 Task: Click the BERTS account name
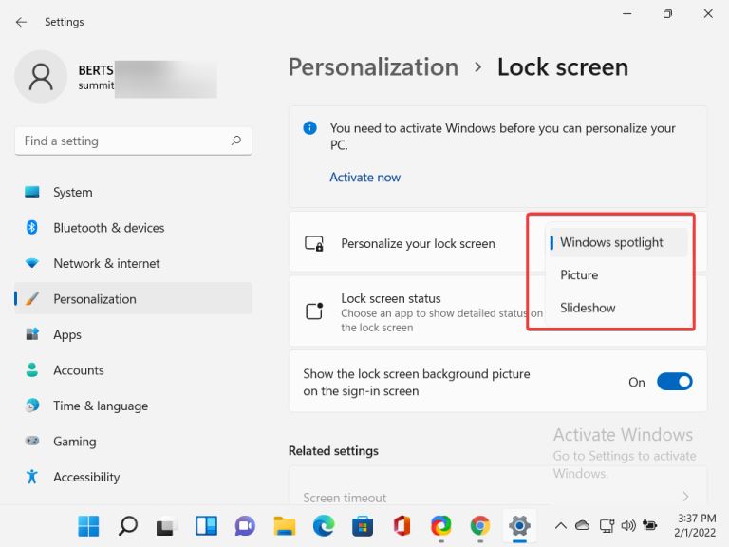pyautogui.click(x=96, y=70)
